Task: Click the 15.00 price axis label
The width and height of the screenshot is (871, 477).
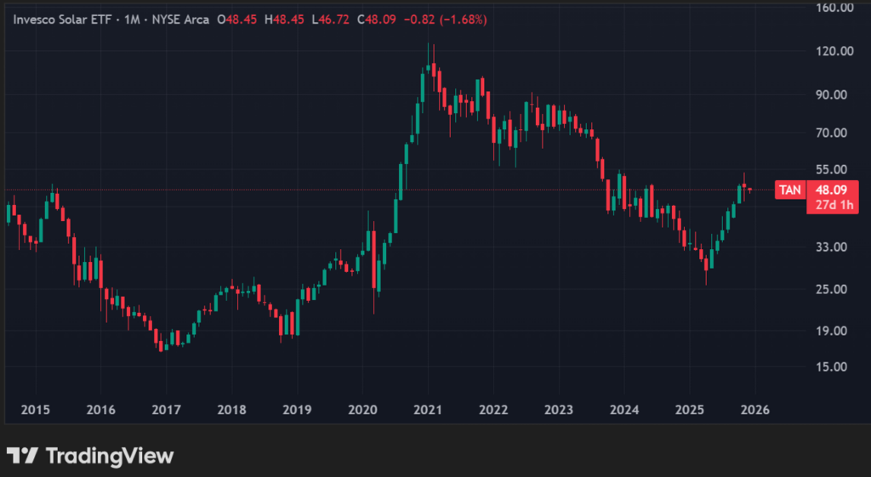Action: [x=833, y=366]
